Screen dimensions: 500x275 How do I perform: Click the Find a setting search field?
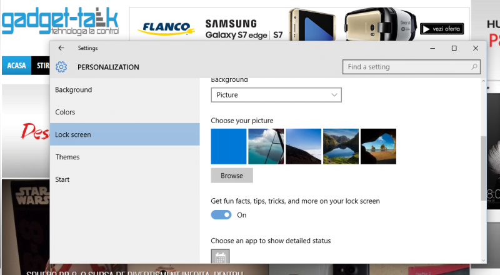click(x=411, y=67)
